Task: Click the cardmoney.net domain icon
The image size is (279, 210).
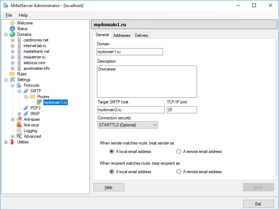Action: pyautogui.click(x=19, y=40)
